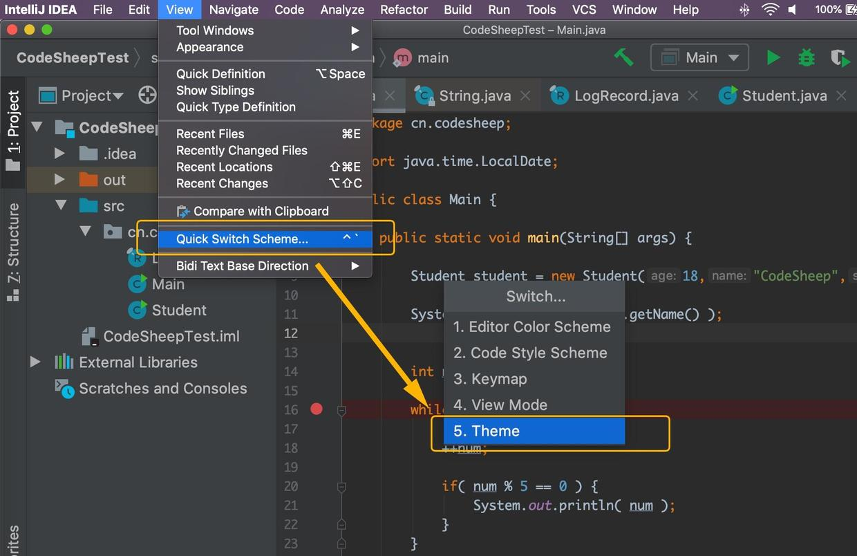This screenshot has height=556, width=857.
Task: Start debugging with the bug icon
Action: (x=807, y=58)
